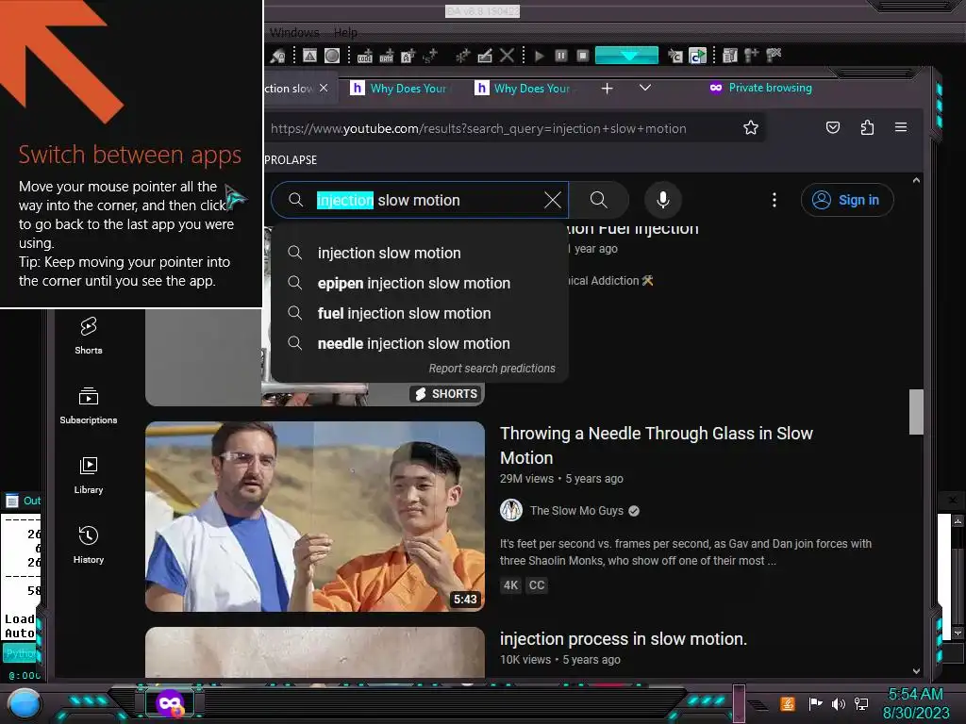Click the warning-sign icon in IDA toolbar
This screenshot has height=724, width=966.
coord(309,56)
